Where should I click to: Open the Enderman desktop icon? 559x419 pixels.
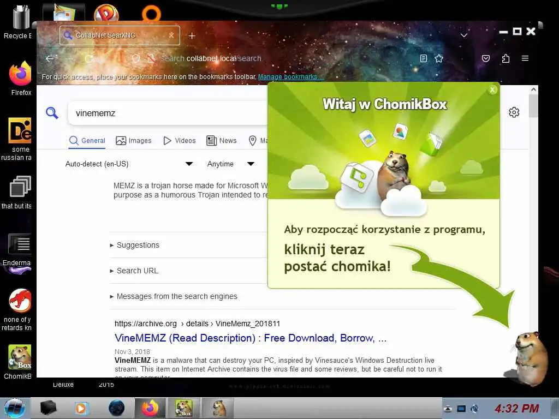pyautogui.click(x=19, y=249)
